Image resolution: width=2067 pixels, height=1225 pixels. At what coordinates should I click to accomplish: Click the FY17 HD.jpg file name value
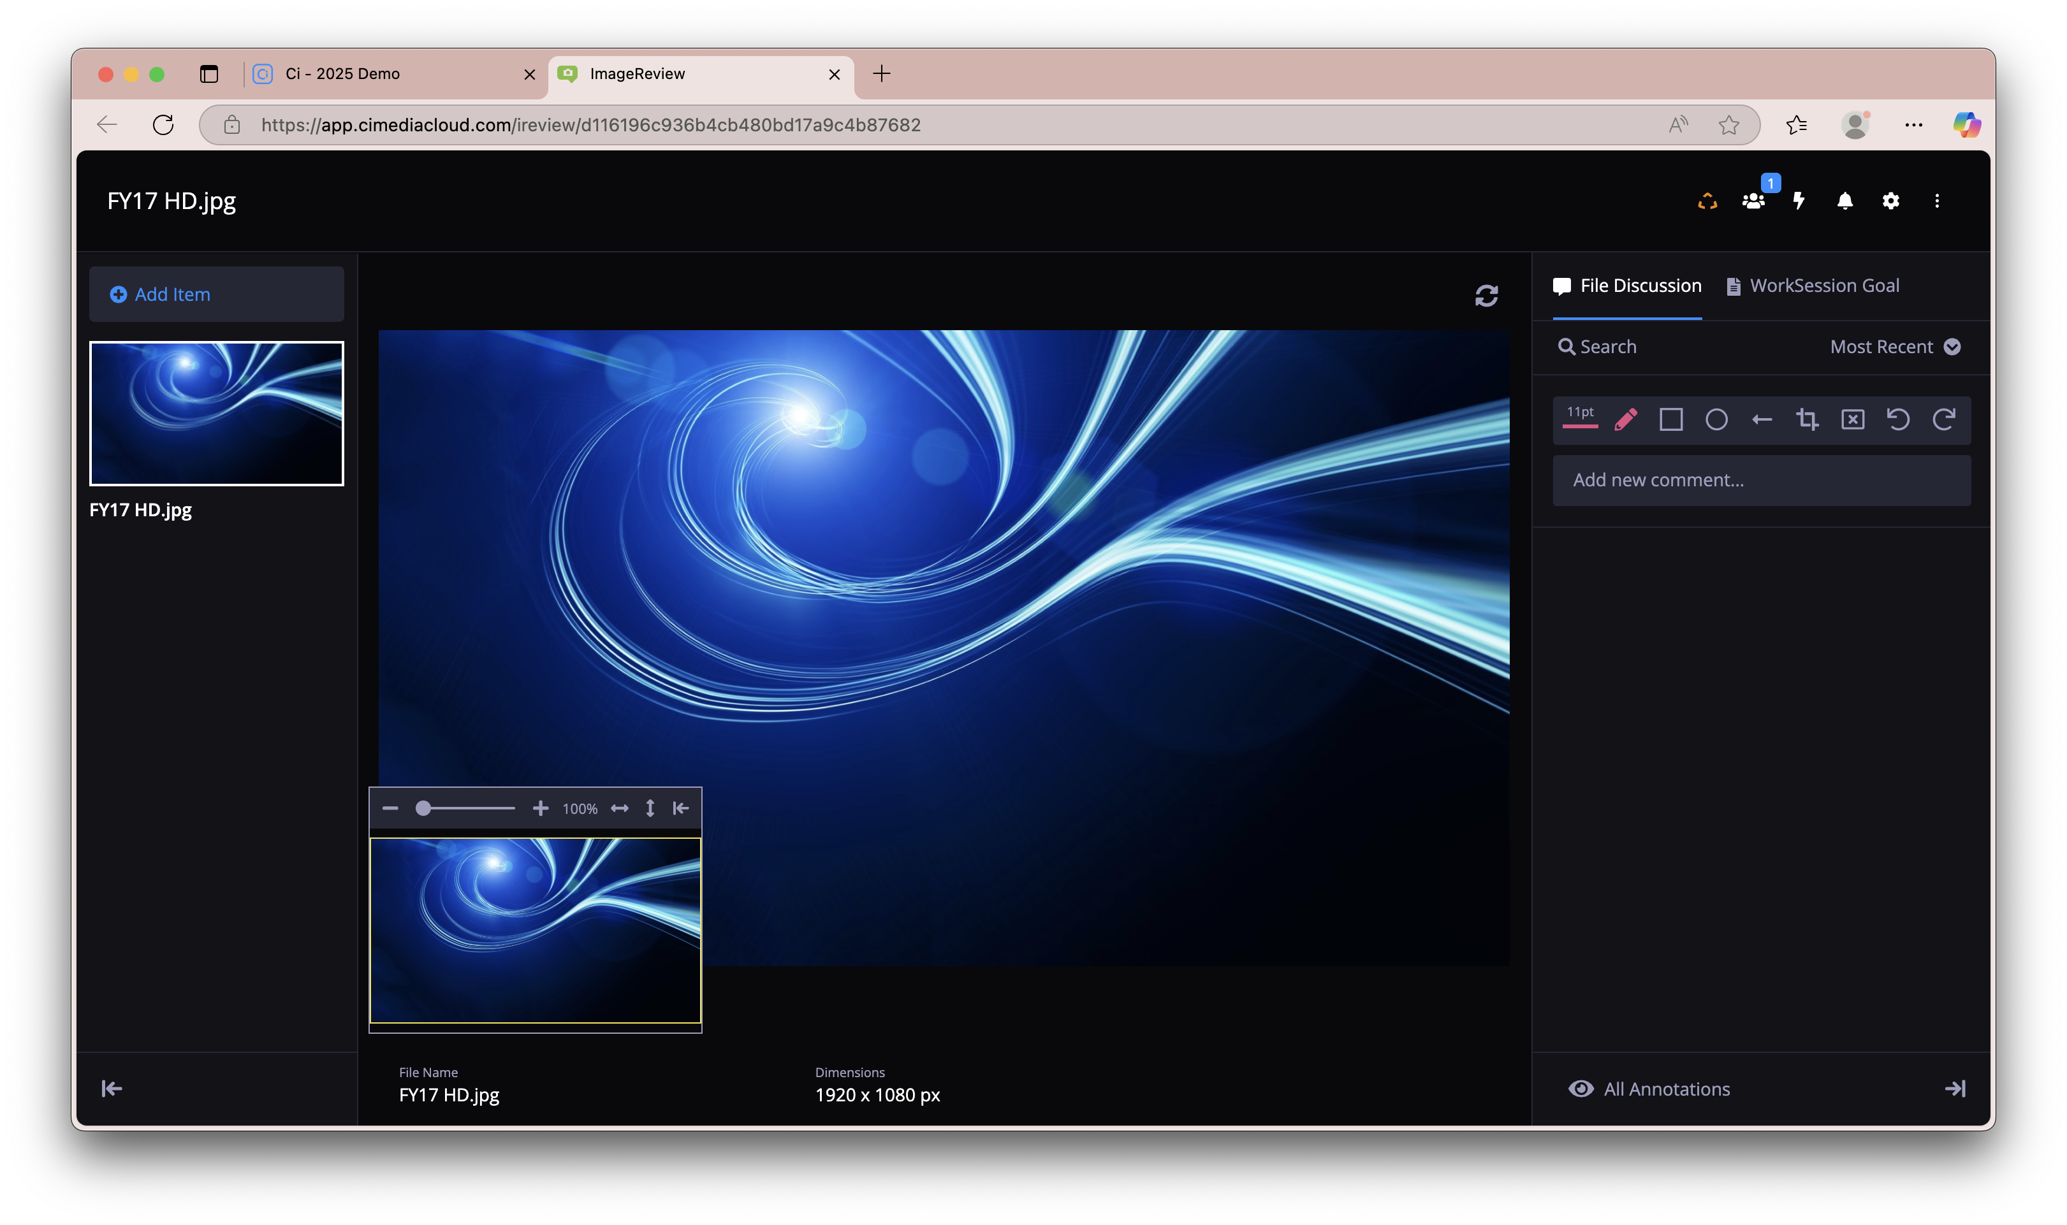449,1094
